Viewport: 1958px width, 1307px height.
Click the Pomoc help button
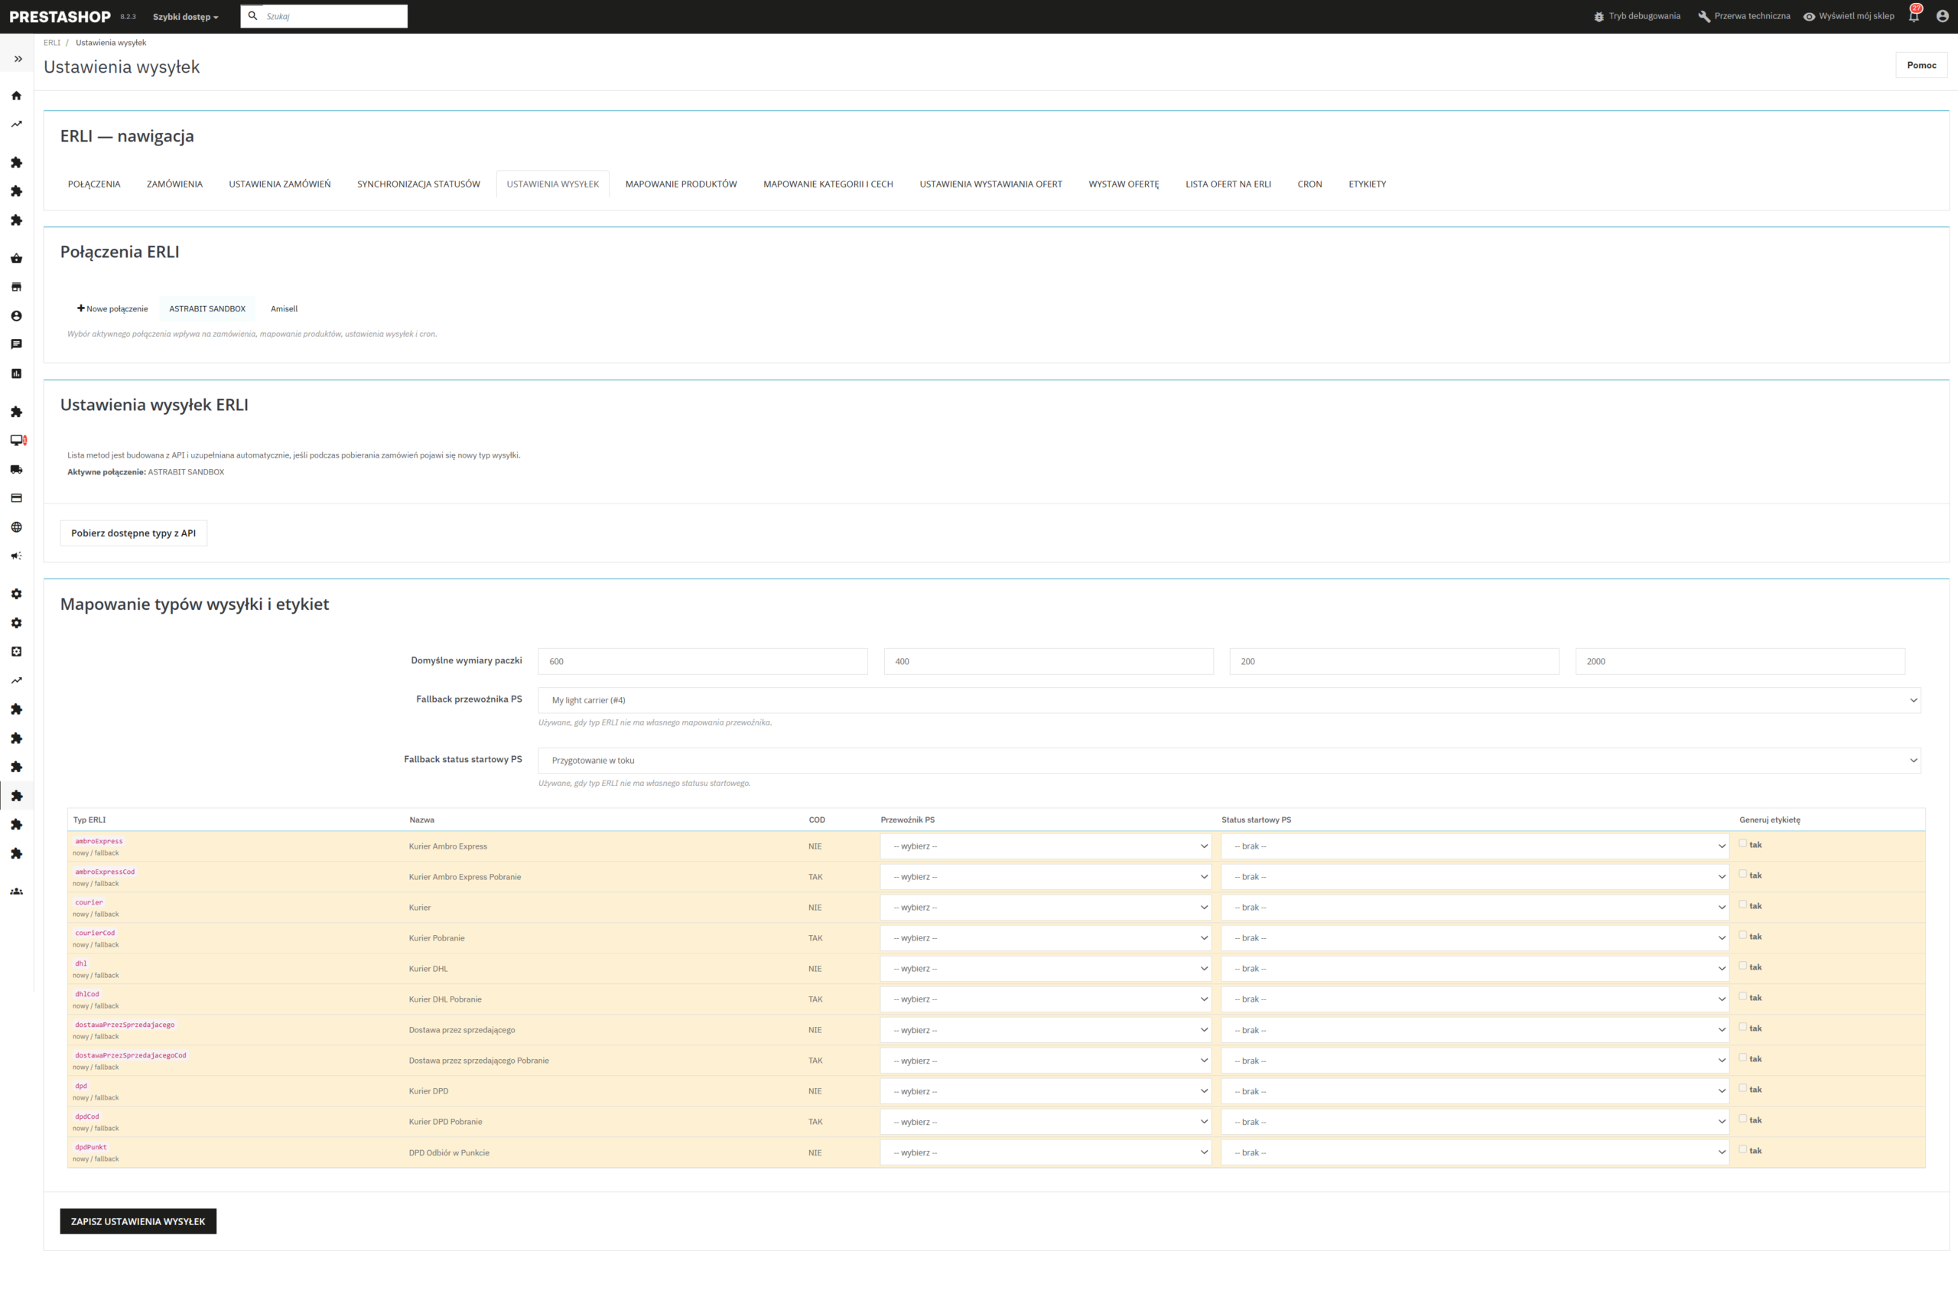[x=1921, y=65]
